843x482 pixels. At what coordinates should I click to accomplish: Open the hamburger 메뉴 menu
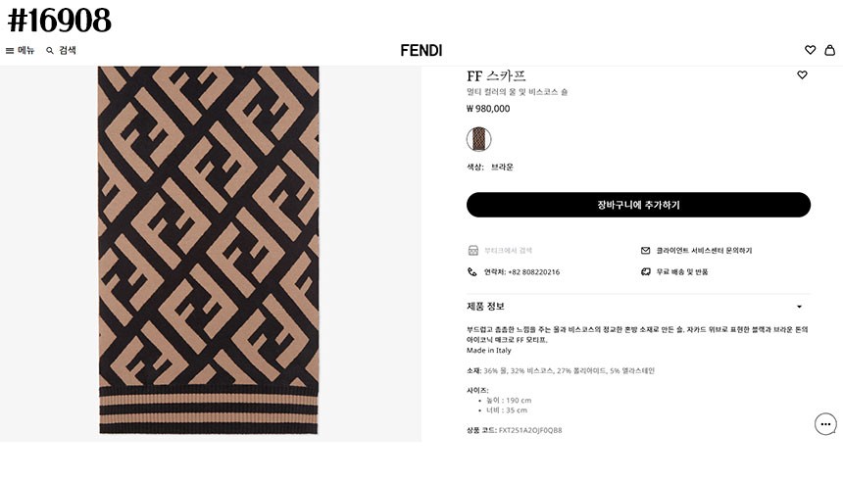tap(11, 50)
